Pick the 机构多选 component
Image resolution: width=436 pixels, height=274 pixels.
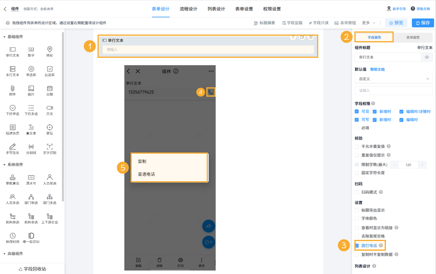[31, 218]
